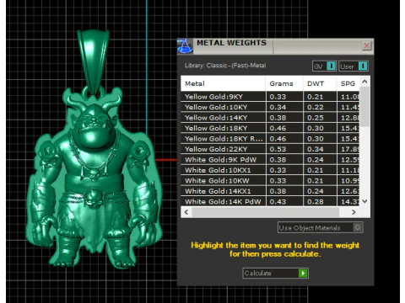Click the horizontal scrollbar thumb
The width and height of the screenshot is (405, 303).
[x=266, y=212]
